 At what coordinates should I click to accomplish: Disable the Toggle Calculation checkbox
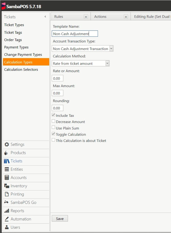[x=53, y=134]
